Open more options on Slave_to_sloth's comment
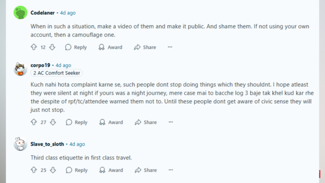 171,170
